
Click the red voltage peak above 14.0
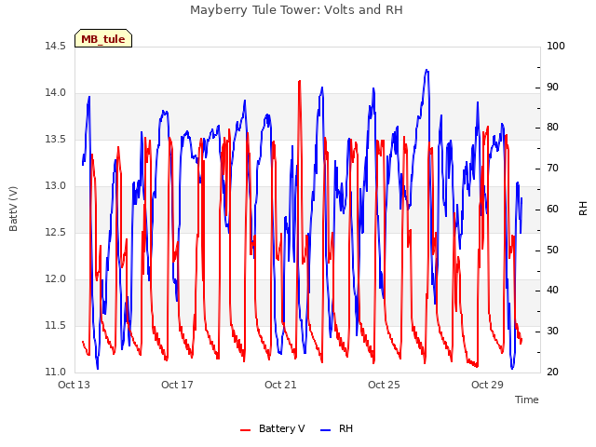tap(300, 81)
